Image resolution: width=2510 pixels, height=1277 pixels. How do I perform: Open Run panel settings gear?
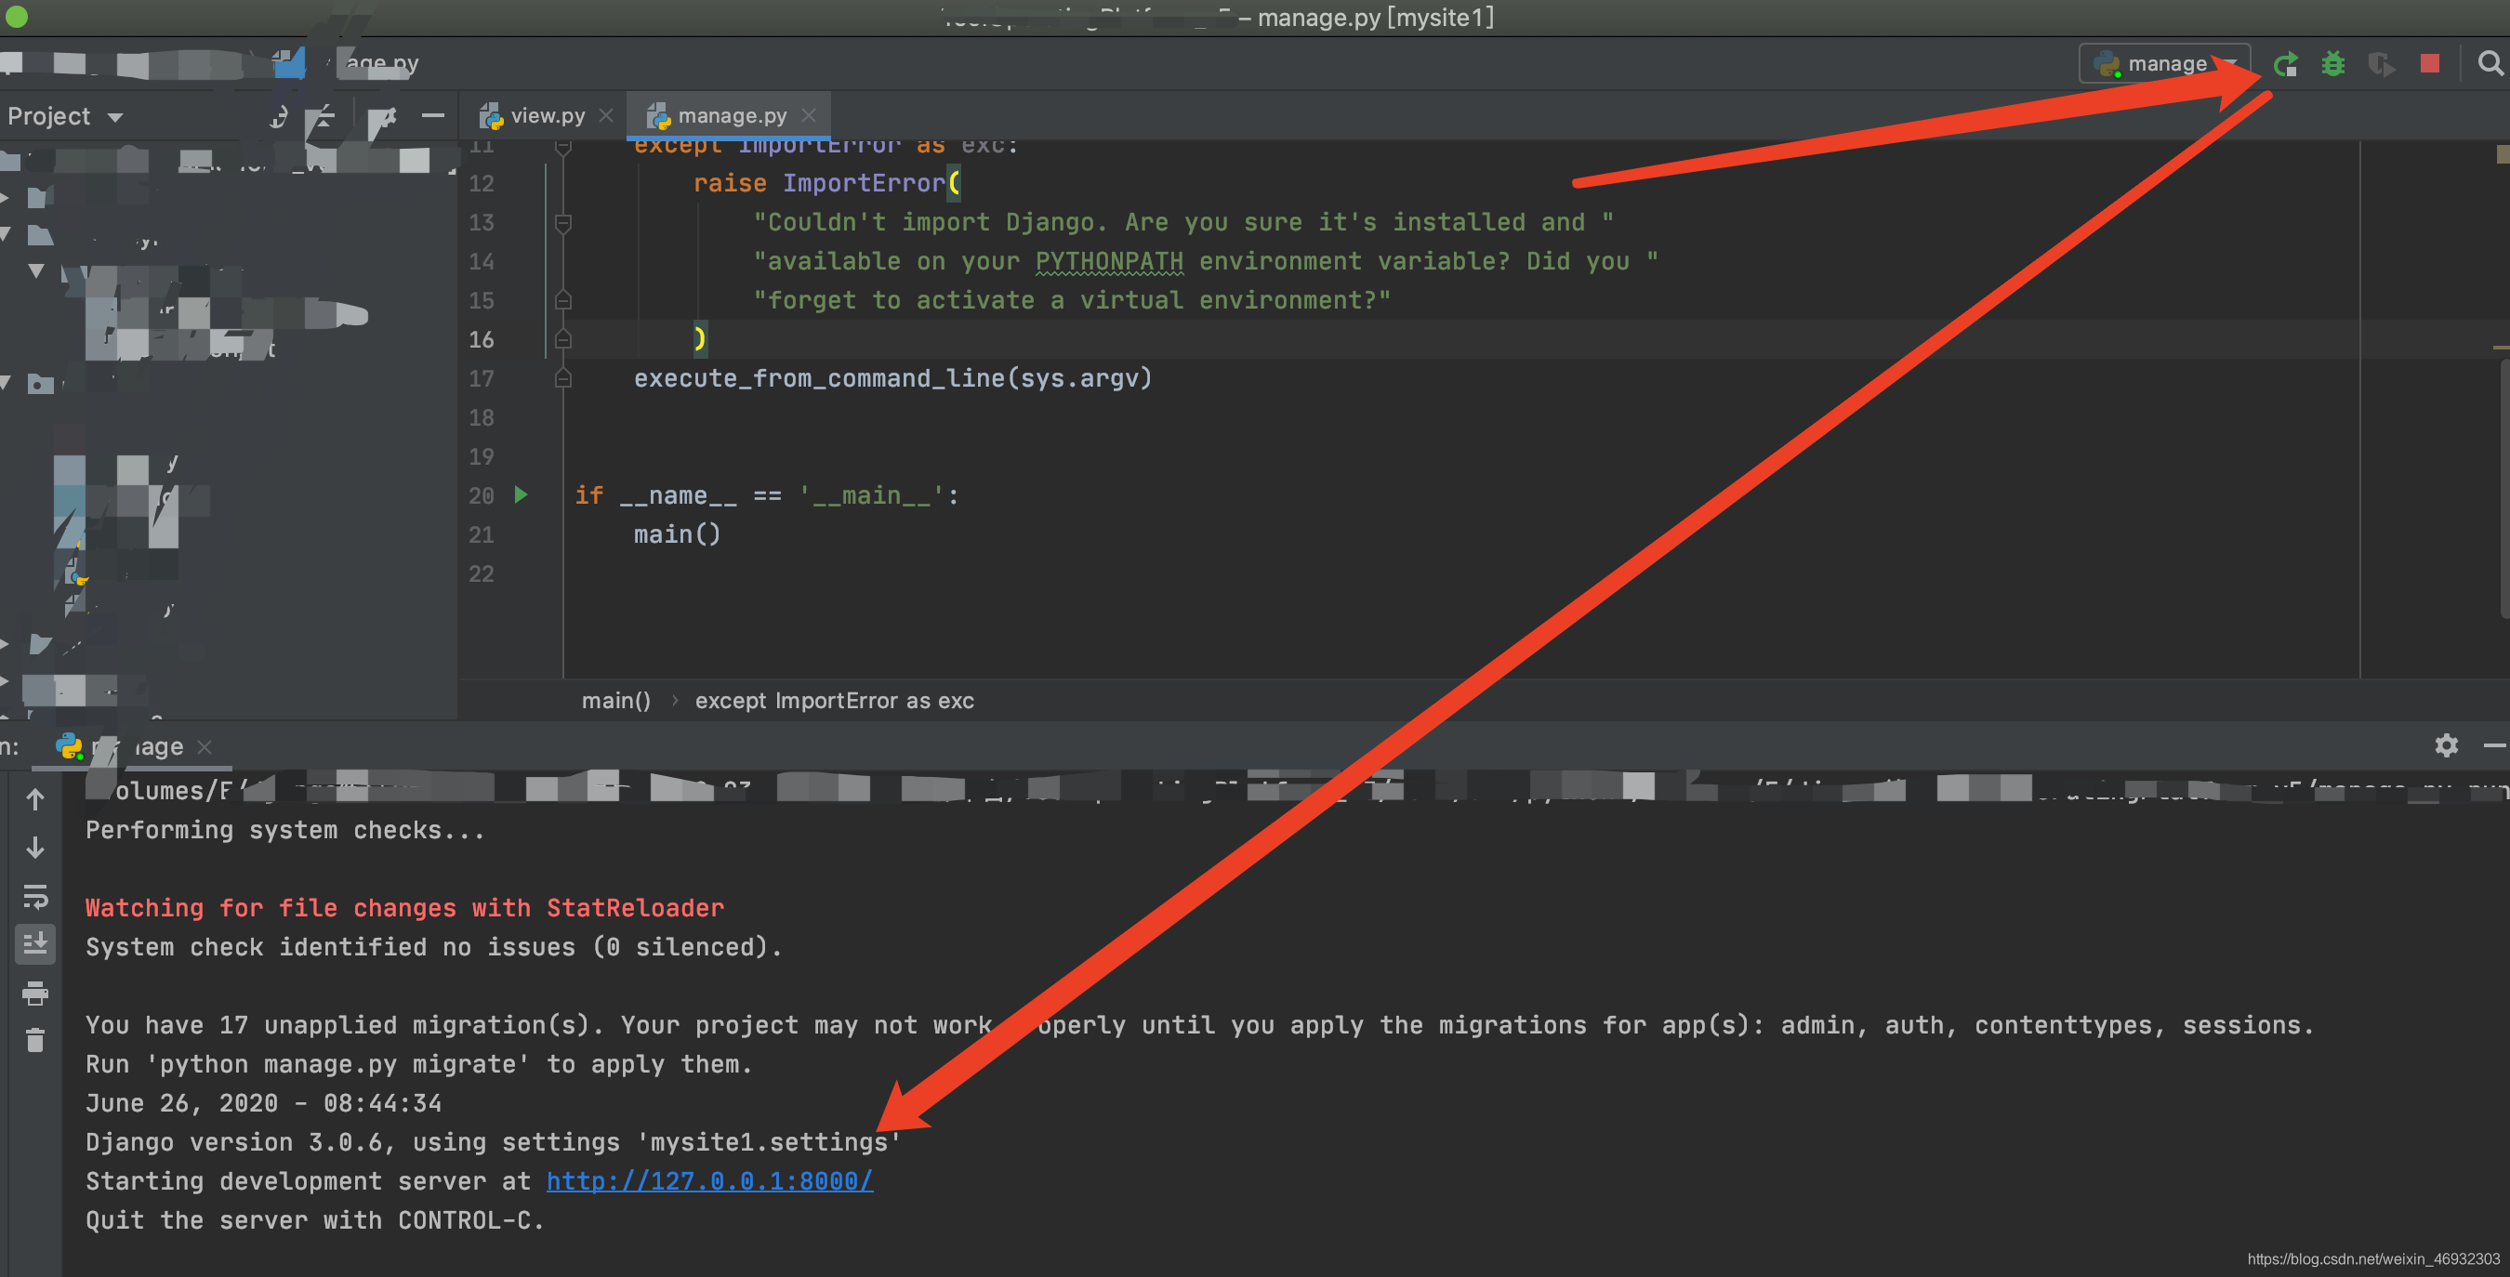(x=2446, y=746)
